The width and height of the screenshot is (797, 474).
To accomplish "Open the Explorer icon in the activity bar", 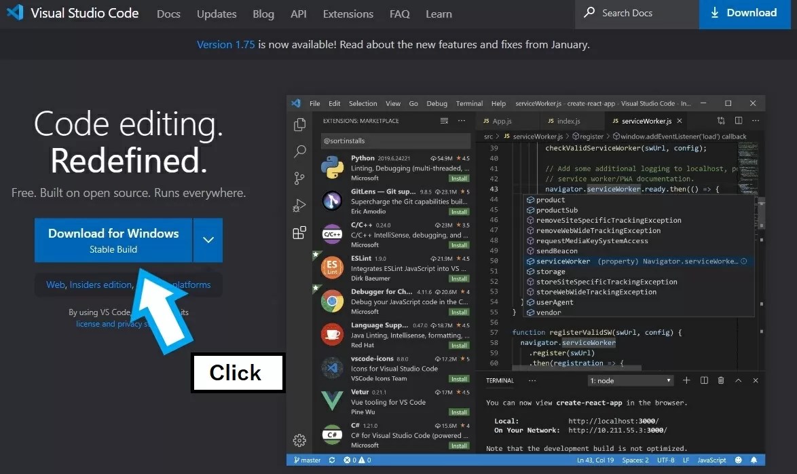I will pos(299,124).
